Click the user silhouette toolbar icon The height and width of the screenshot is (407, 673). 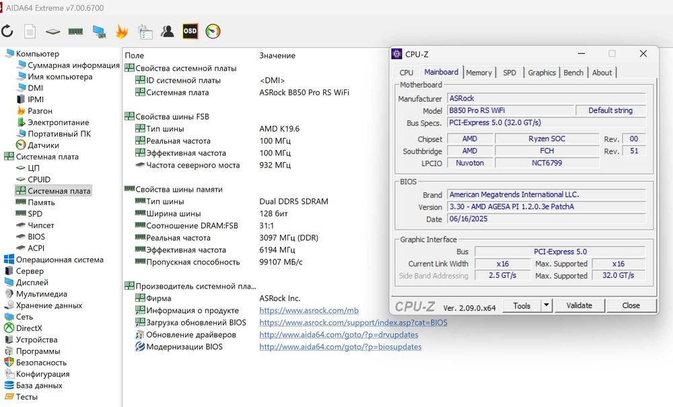(167, 32)
